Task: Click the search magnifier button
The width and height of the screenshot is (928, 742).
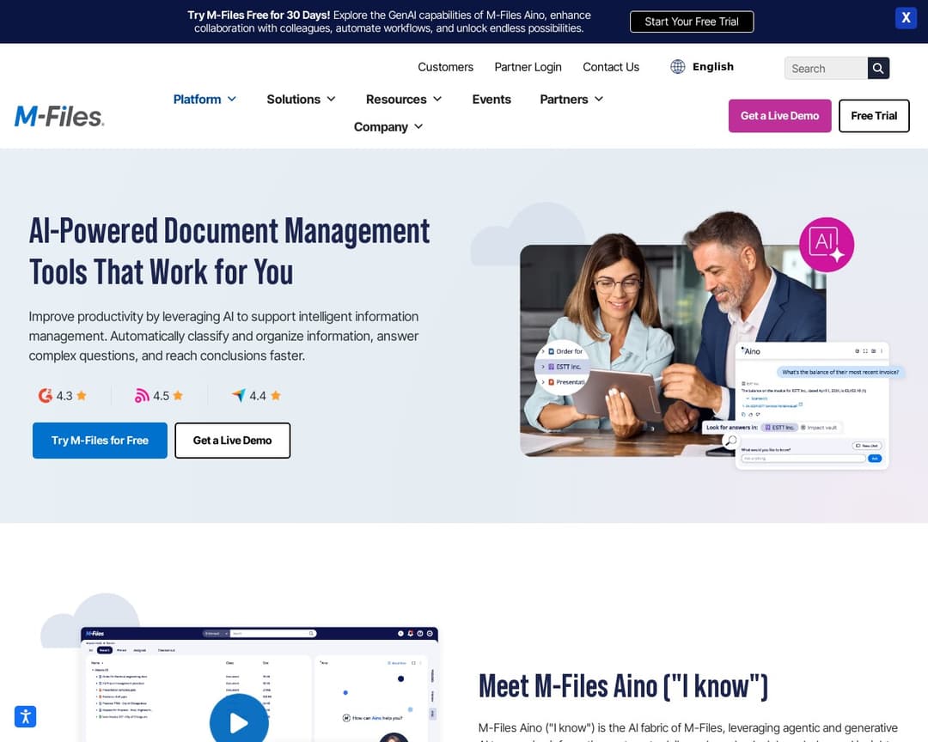Action: tap(878, 68)
